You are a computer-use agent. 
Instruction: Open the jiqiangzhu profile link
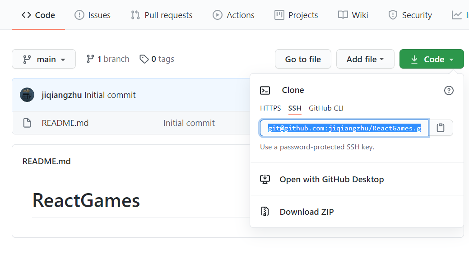(x=62, y=95)
